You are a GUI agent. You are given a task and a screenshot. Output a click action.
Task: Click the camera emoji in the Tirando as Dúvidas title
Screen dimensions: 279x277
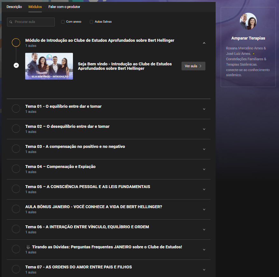(28, 247)
